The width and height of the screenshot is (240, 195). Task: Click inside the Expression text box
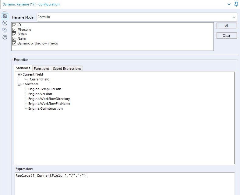[125, 184]
